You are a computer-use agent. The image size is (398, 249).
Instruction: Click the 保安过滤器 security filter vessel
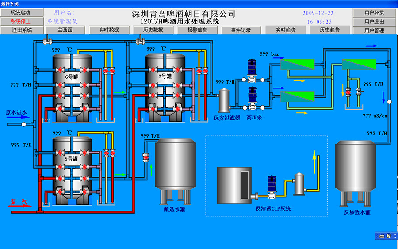(x=224, y=100)
